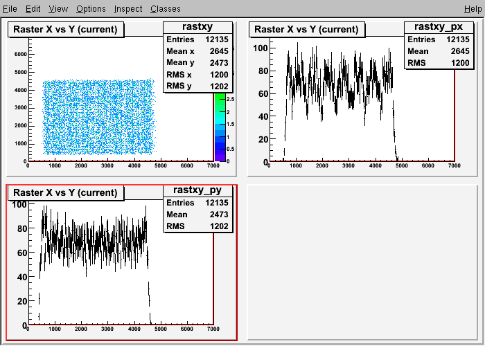The height and width of the screenshot is (346, 485).
Task: Click the 6000 label on the 2D plot Y axis
Action: [x=21, y=54]
